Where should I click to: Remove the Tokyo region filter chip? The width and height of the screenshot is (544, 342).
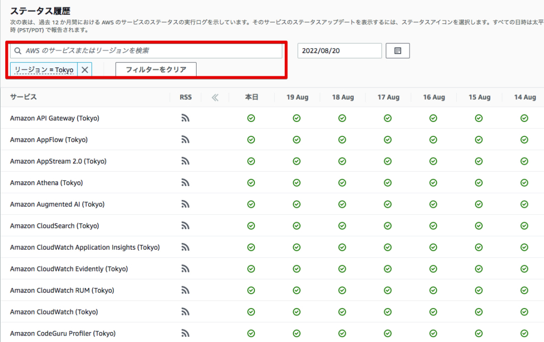click(x=84, y=69)
